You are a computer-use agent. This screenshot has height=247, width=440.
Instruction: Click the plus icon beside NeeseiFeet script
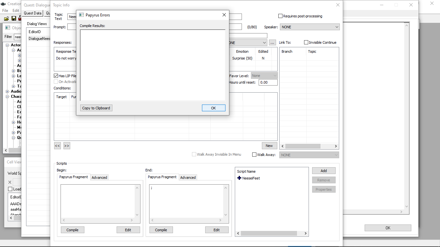tap(239, 178)
